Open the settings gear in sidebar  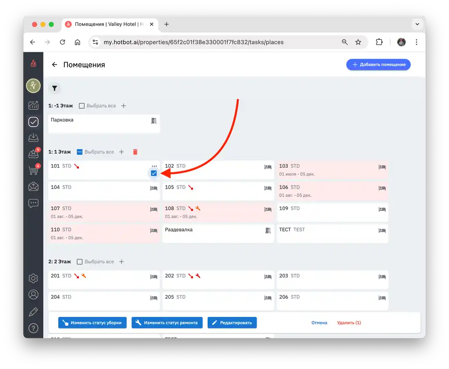pos(33,278)
